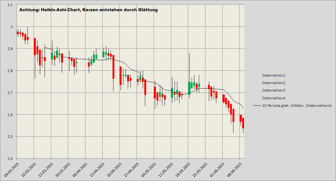Select legend entry Datenreihen1
This screenshot has height=181, width=336.
point(274,75)
